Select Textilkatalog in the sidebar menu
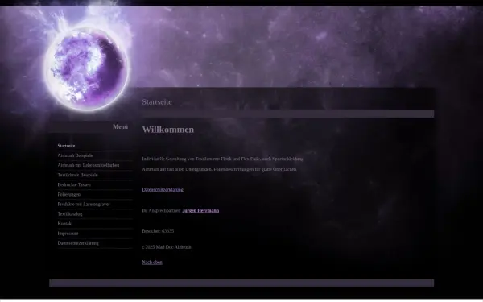Screen dimensions: 483x302 tap(70, 214)
